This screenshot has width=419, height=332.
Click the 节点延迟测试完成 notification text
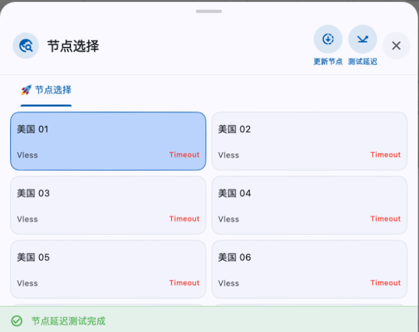pos(68,321)
